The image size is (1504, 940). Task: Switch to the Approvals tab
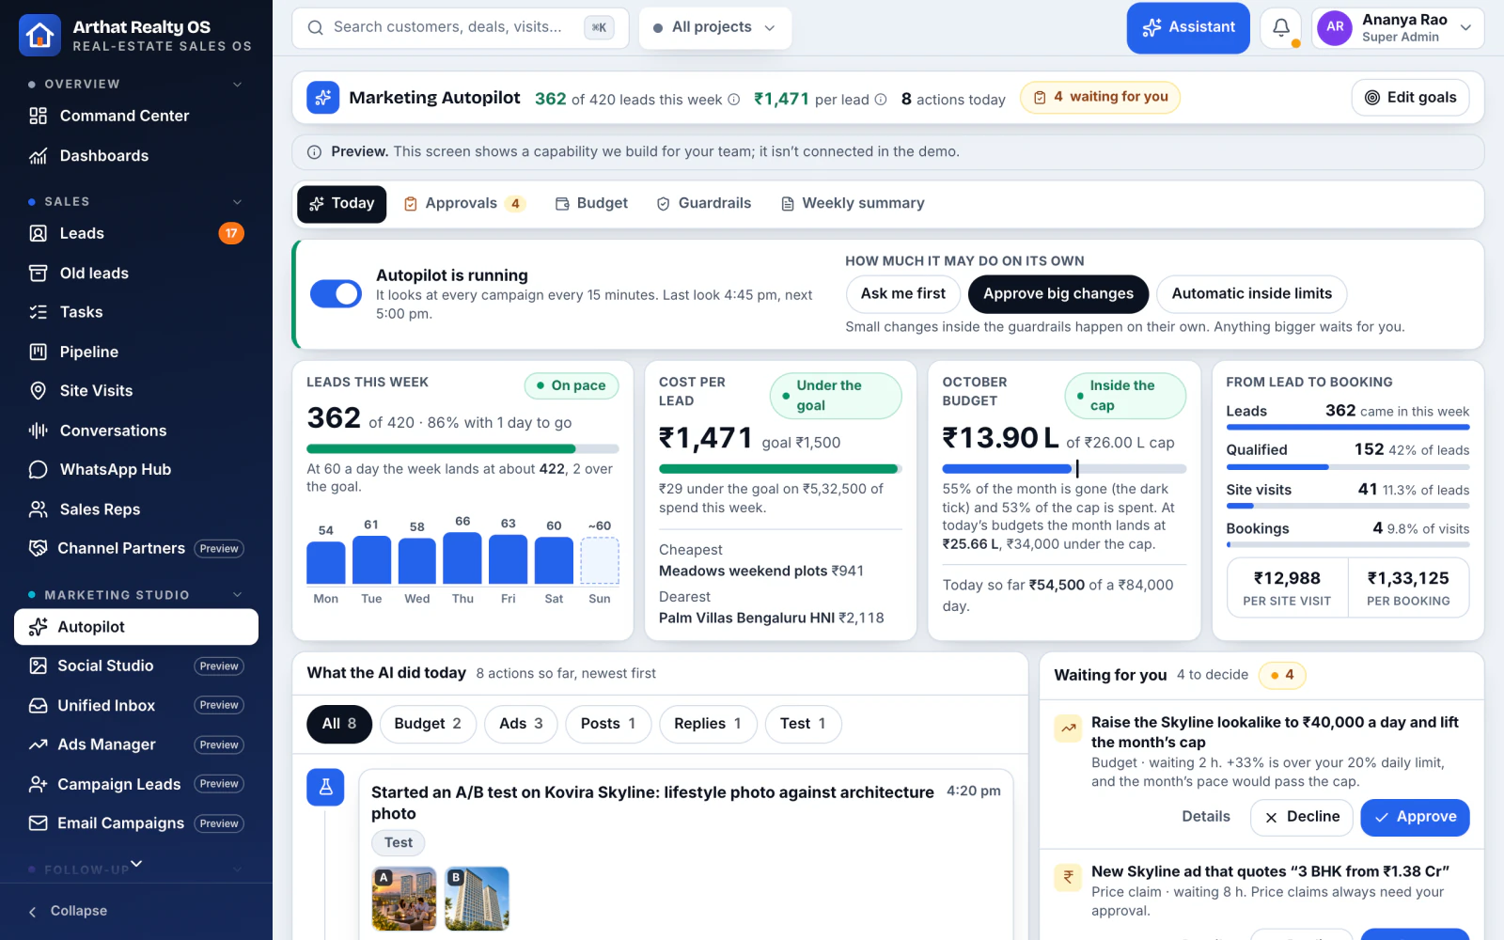[x=464, y=204]
